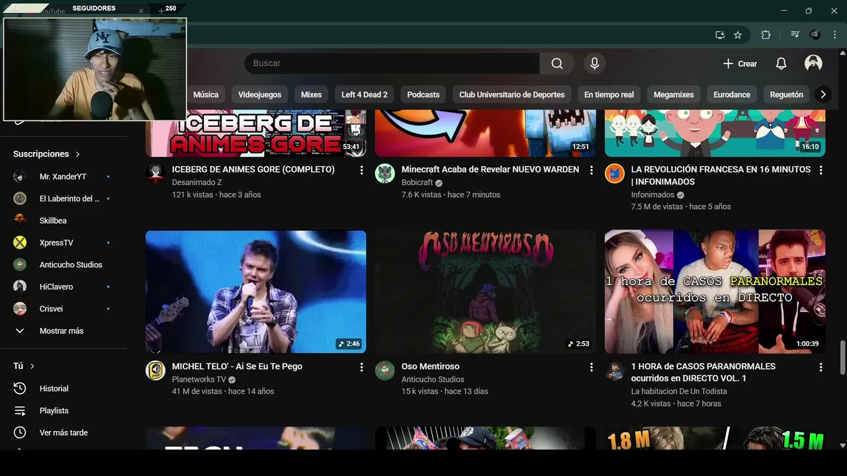This screenshot has height=476, width=847.
Task: Open video title Minecraft Acaba de Revelar NUEVO WARDEN
Action: pos(490,169)
